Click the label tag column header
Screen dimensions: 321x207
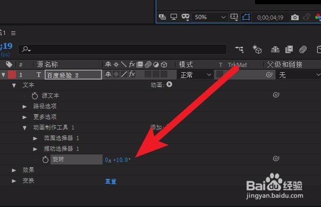9,65
